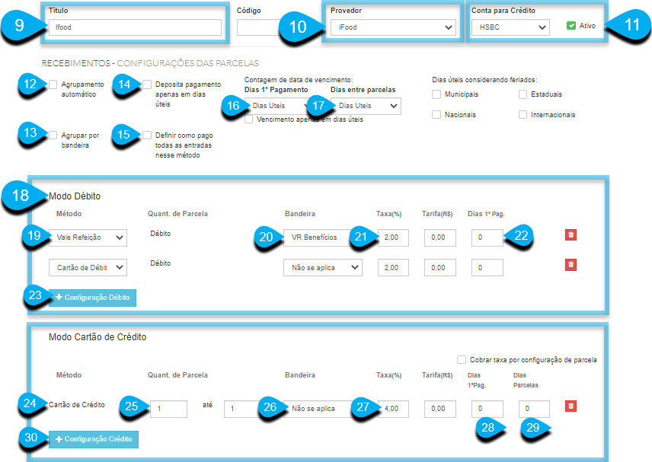Add a new Configuração Débito
652x462 pixels.
pyautogui.click(x=92, y=298)
